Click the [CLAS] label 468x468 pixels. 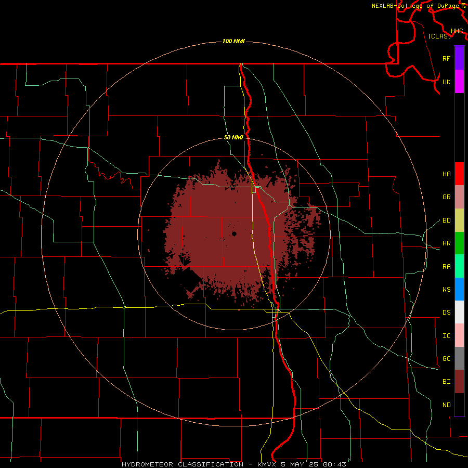pyautogui.click(x=439, y=36)
